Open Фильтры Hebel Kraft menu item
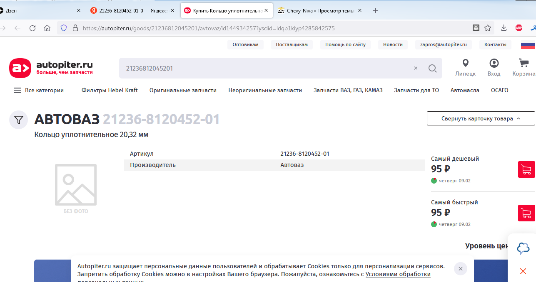Viewport: 536px width, 282px height. click(110, 90)
